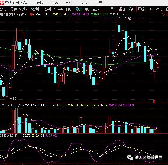Click the 9.15 low price marker

[x=13, y=98]
